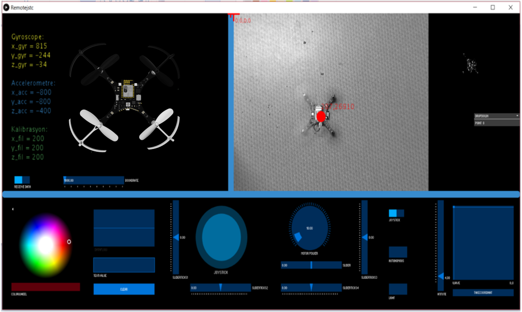Screen dimensions: 522x312
Task: Collapse the color wheel with small arrow
Action: click(x=13, y=209)
